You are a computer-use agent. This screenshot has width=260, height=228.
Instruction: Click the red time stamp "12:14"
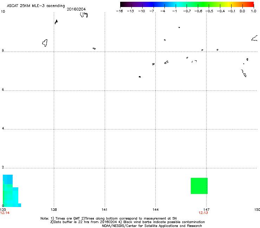(x=5, y=213)
